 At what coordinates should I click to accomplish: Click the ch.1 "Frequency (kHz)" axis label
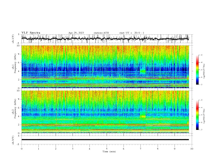pos(15,63)
